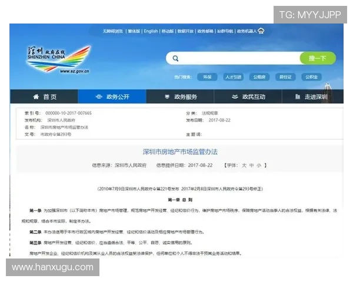Click the 文号 value 市政府令第293号

pos(56,135)
